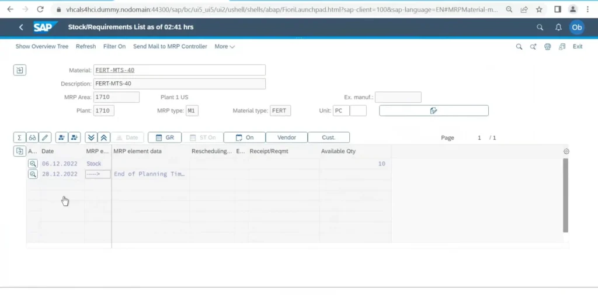Click the browser side panel icon
Screen dimensions: 598x304
[558, 9]
